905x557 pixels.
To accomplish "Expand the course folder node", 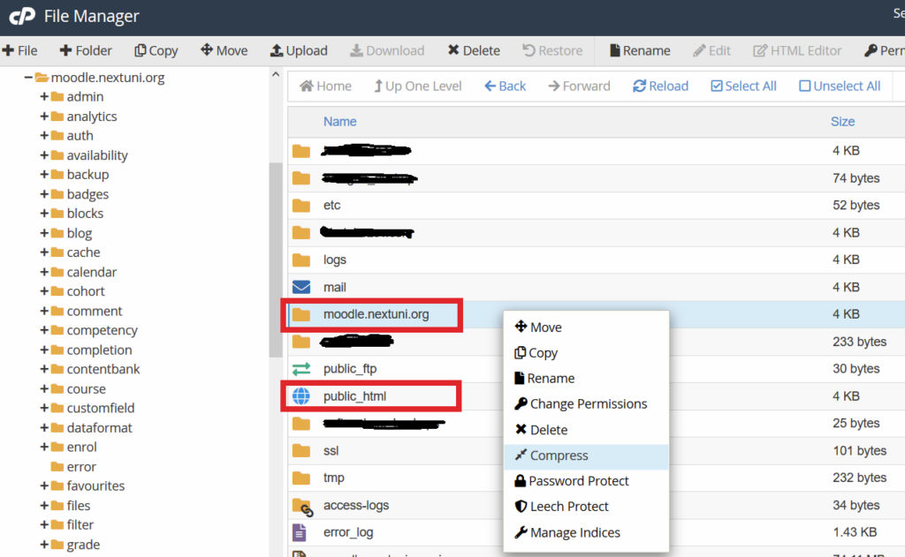I will click(44, 388).
